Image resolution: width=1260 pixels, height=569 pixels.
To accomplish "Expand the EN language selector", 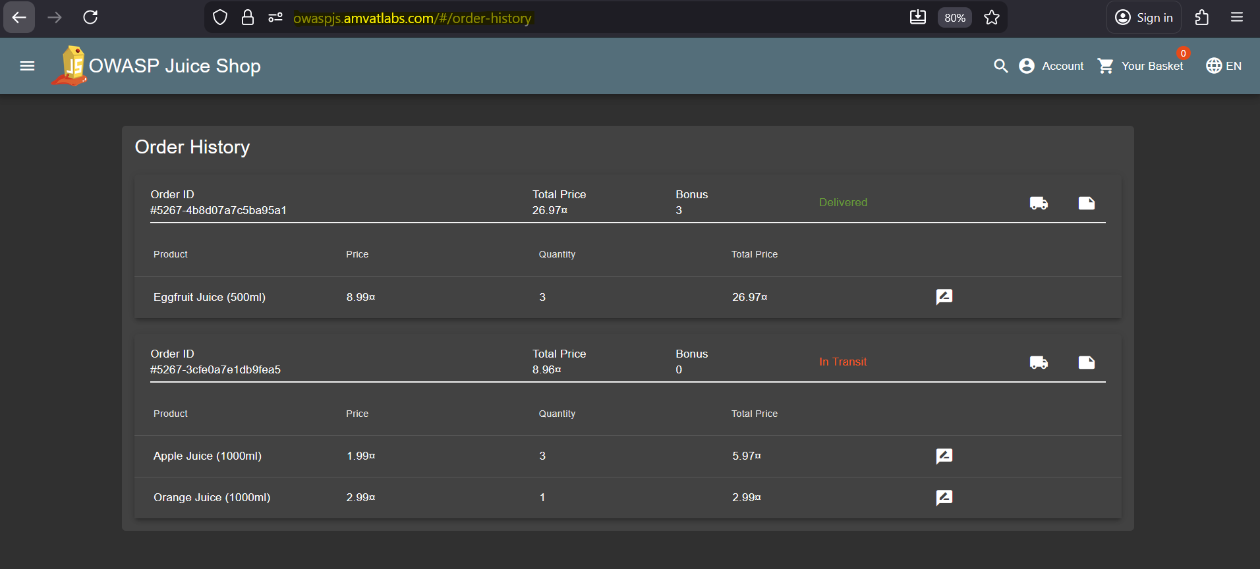I will pos(1224,66).
